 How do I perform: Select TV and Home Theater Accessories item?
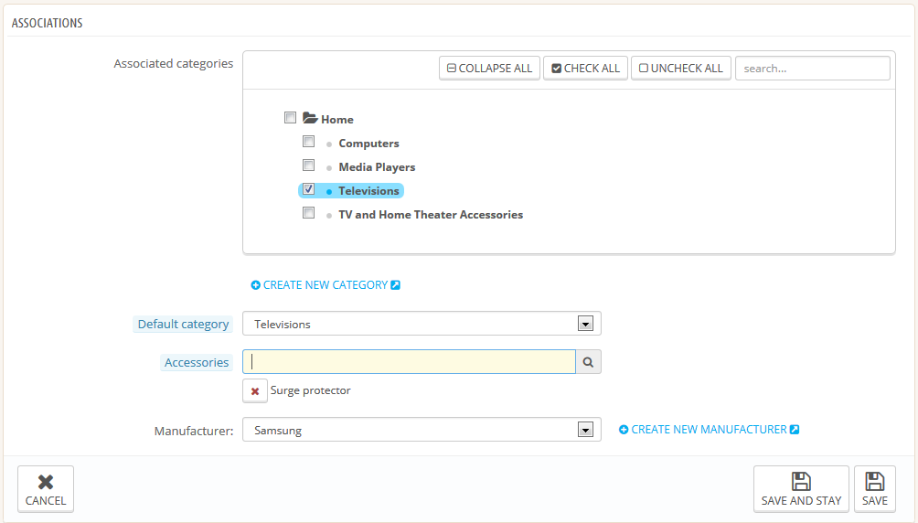(430, 215)
